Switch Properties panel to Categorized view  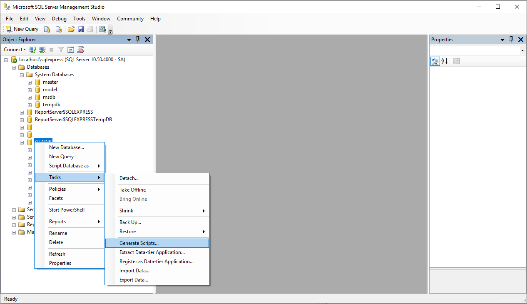pos(435,61)
